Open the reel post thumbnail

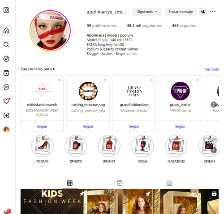186,201
